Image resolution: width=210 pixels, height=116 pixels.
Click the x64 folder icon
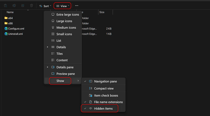(x=6, y=18)
